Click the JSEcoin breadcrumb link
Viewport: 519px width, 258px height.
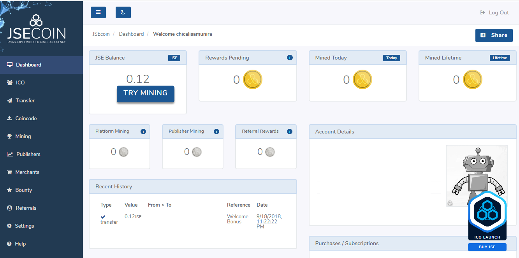click(101, 34)
